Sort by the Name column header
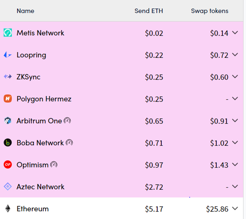 click(25, 11)
